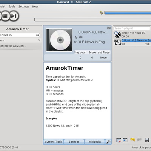Click the wrench configure applets icon
This screenshot has height=151, width=151.
[x=108, y=142]
